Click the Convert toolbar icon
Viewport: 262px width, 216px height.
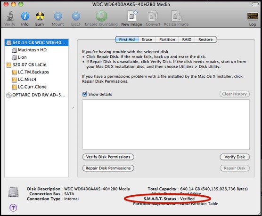pyautogui.click(x=153, y=16)
